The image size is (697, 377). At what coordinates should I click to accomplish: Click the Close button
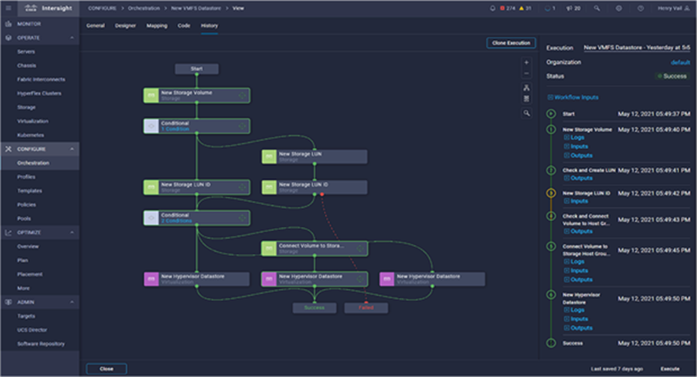point(107,369)
